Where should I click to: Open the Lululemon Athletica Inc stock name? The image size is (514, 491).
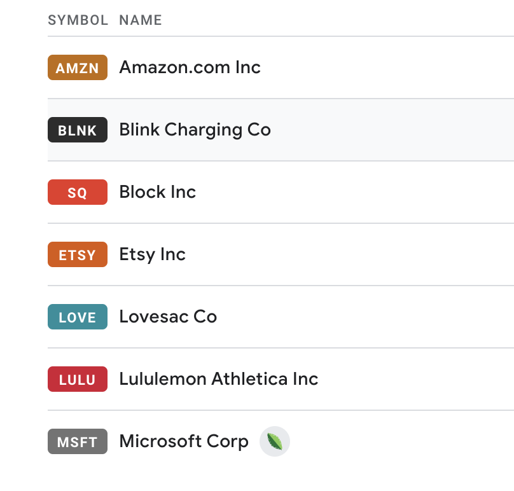pos(219,378)
